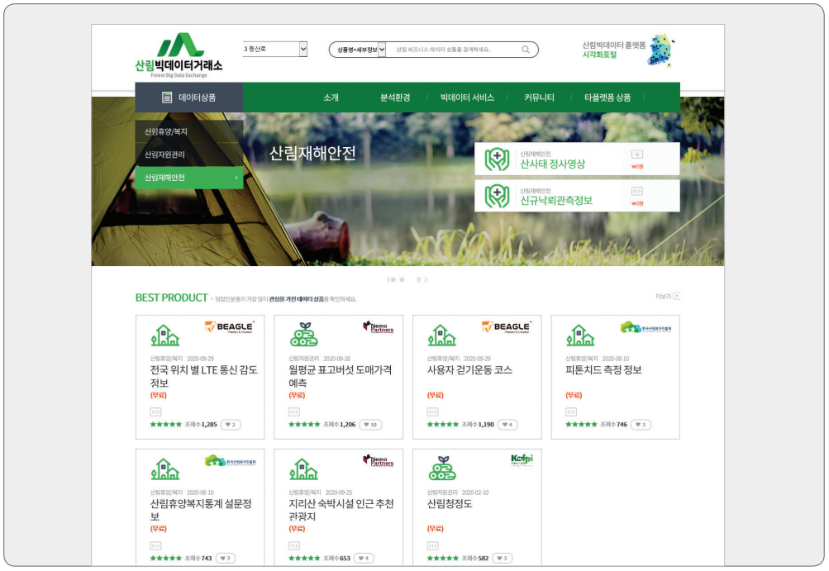Click code icon on 신규낙뢰관측정보 card

point(637,192)
